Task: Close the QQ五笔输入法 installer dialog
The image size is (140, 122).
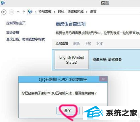Action: tap(103, 79)
